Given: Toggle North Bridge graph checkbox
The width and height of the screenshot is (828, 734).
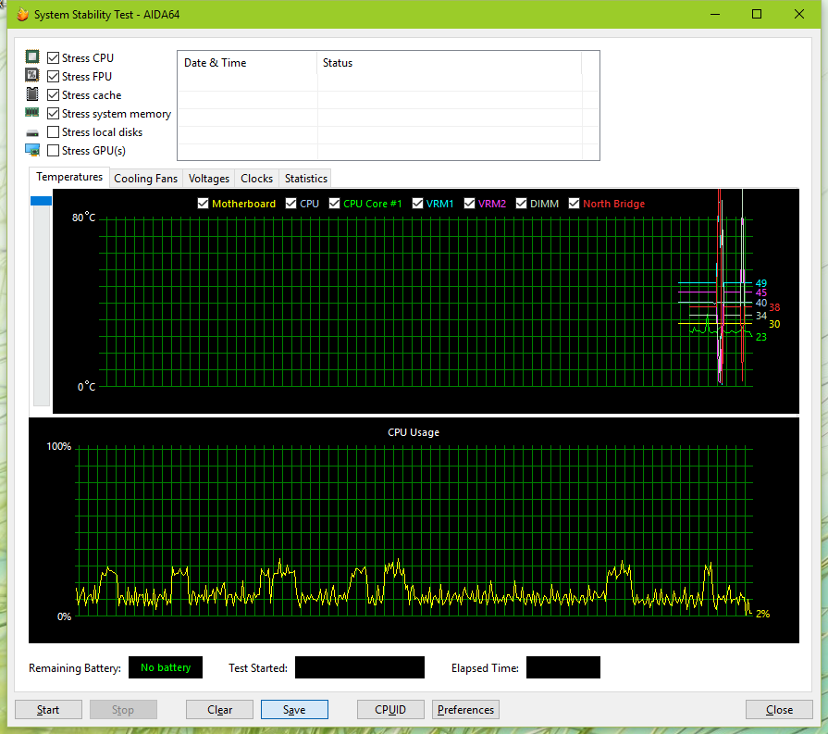Looking at the screenshot, I should 574,204.
